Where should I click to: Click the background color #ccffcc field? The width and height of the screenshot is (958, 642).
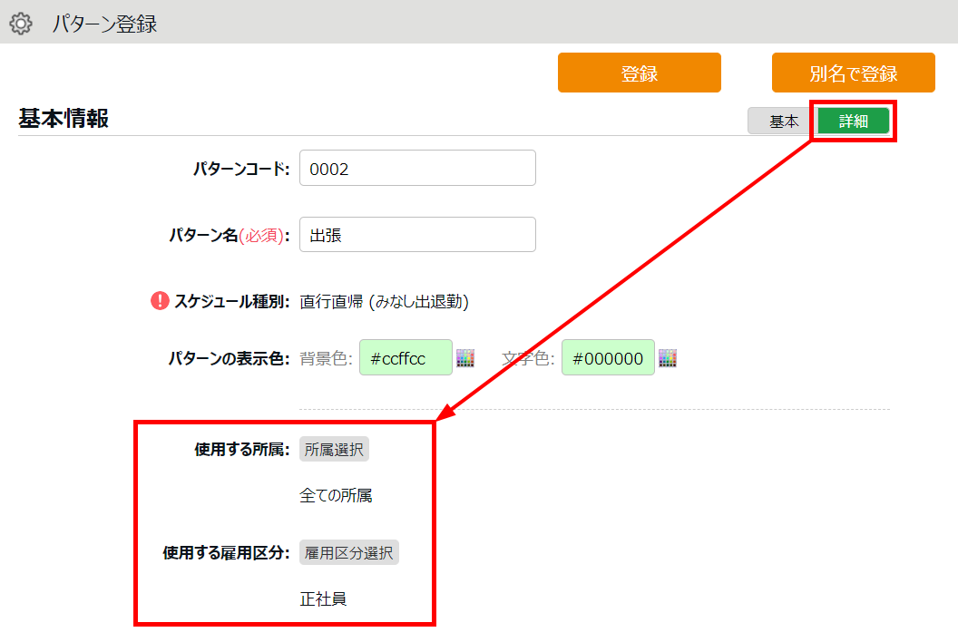406,358
